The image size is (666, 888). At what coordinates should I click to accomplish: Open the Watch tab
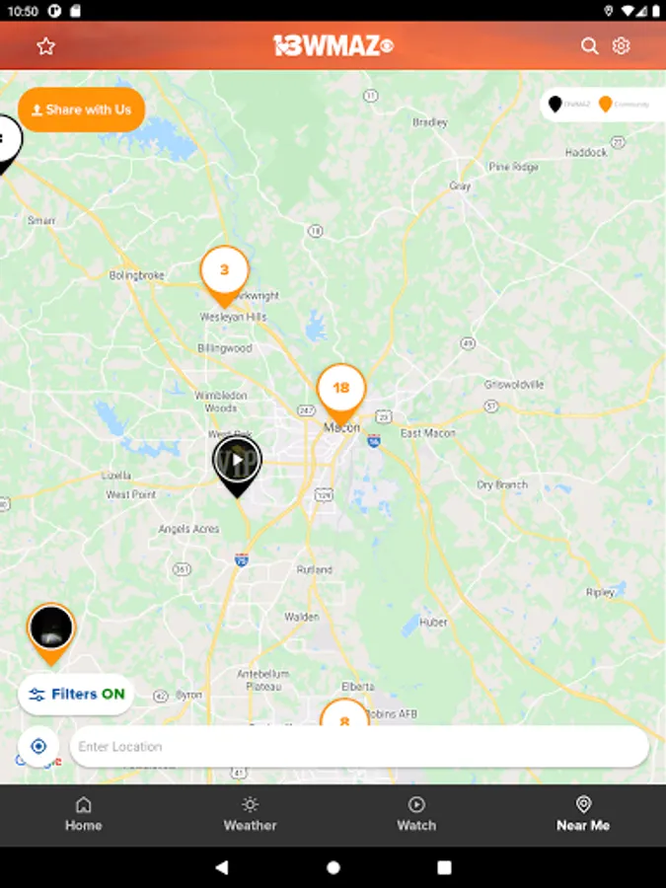(416, 815)
